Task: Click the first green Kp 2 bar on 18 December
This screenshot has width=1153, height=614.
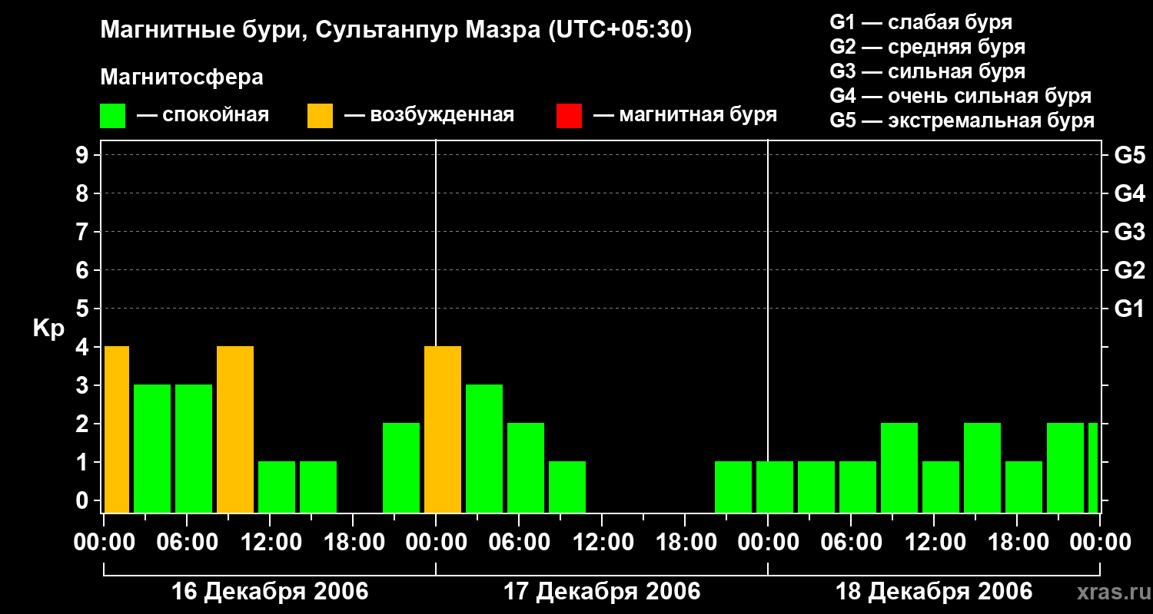Action: (x=899, y=468)
